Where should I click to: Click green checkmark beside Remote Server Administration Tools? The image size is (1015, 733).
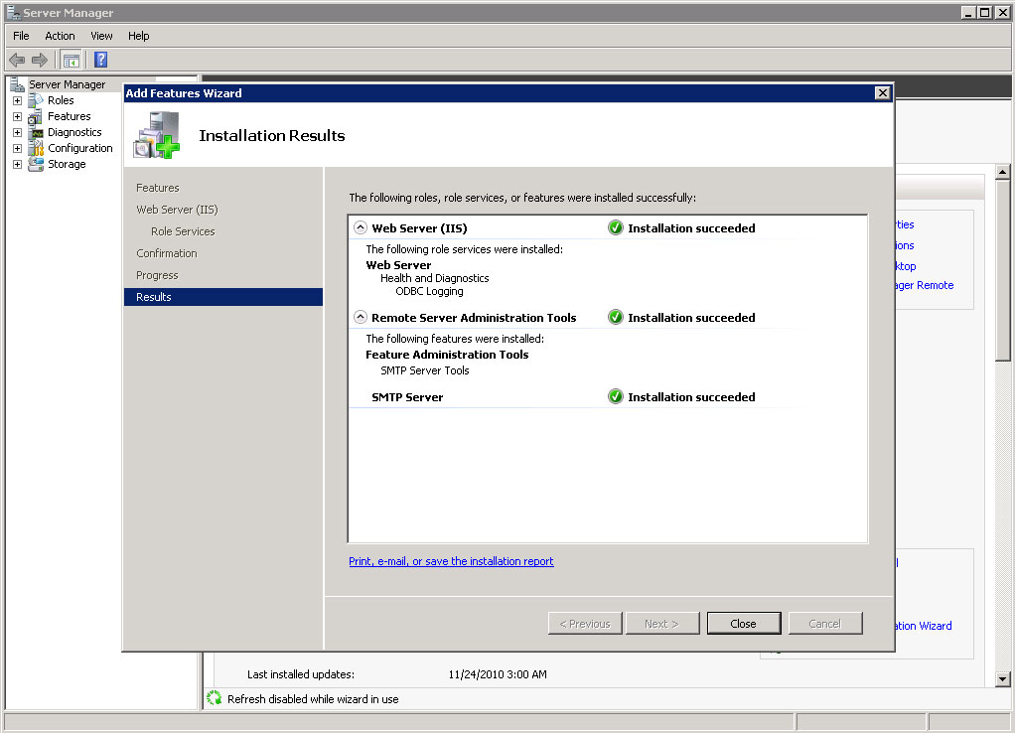(x=616, y=317)
